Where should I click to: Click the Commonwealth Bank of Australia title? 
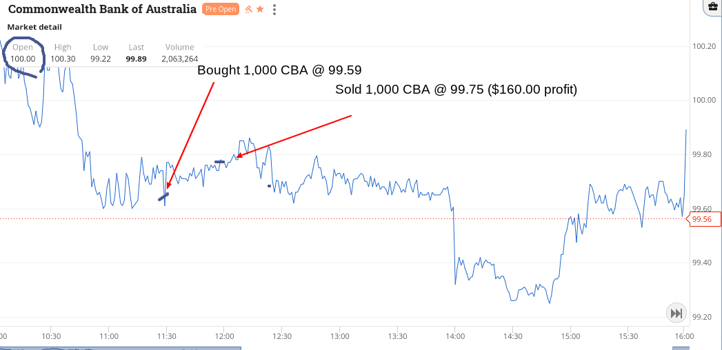click(x=103, y=9)
